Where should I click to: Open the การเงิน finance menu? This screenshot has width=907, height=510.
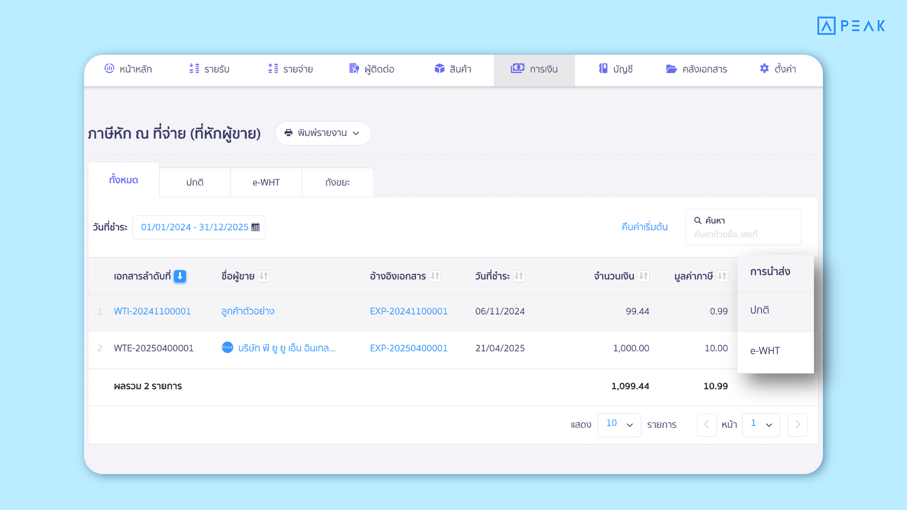tap(534, 69)
